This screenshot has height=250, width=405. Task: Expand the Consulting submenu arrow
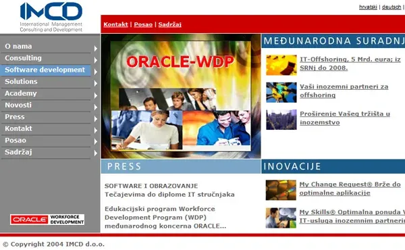click(x=96, y=60)
